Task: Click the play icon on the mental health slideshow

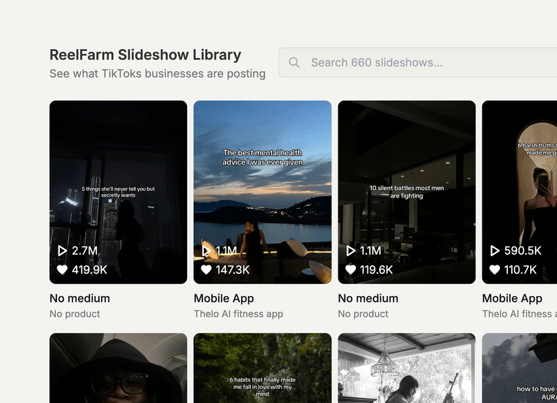Action: tap(208, 250)
